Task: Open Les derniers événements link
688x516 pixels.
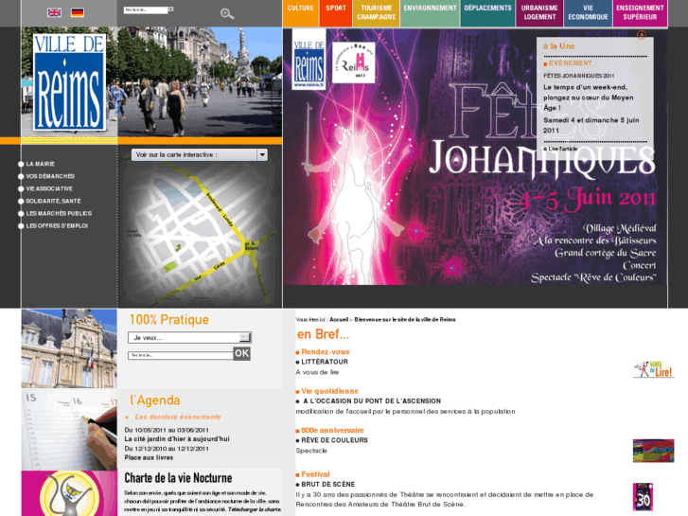Action: 178,417
